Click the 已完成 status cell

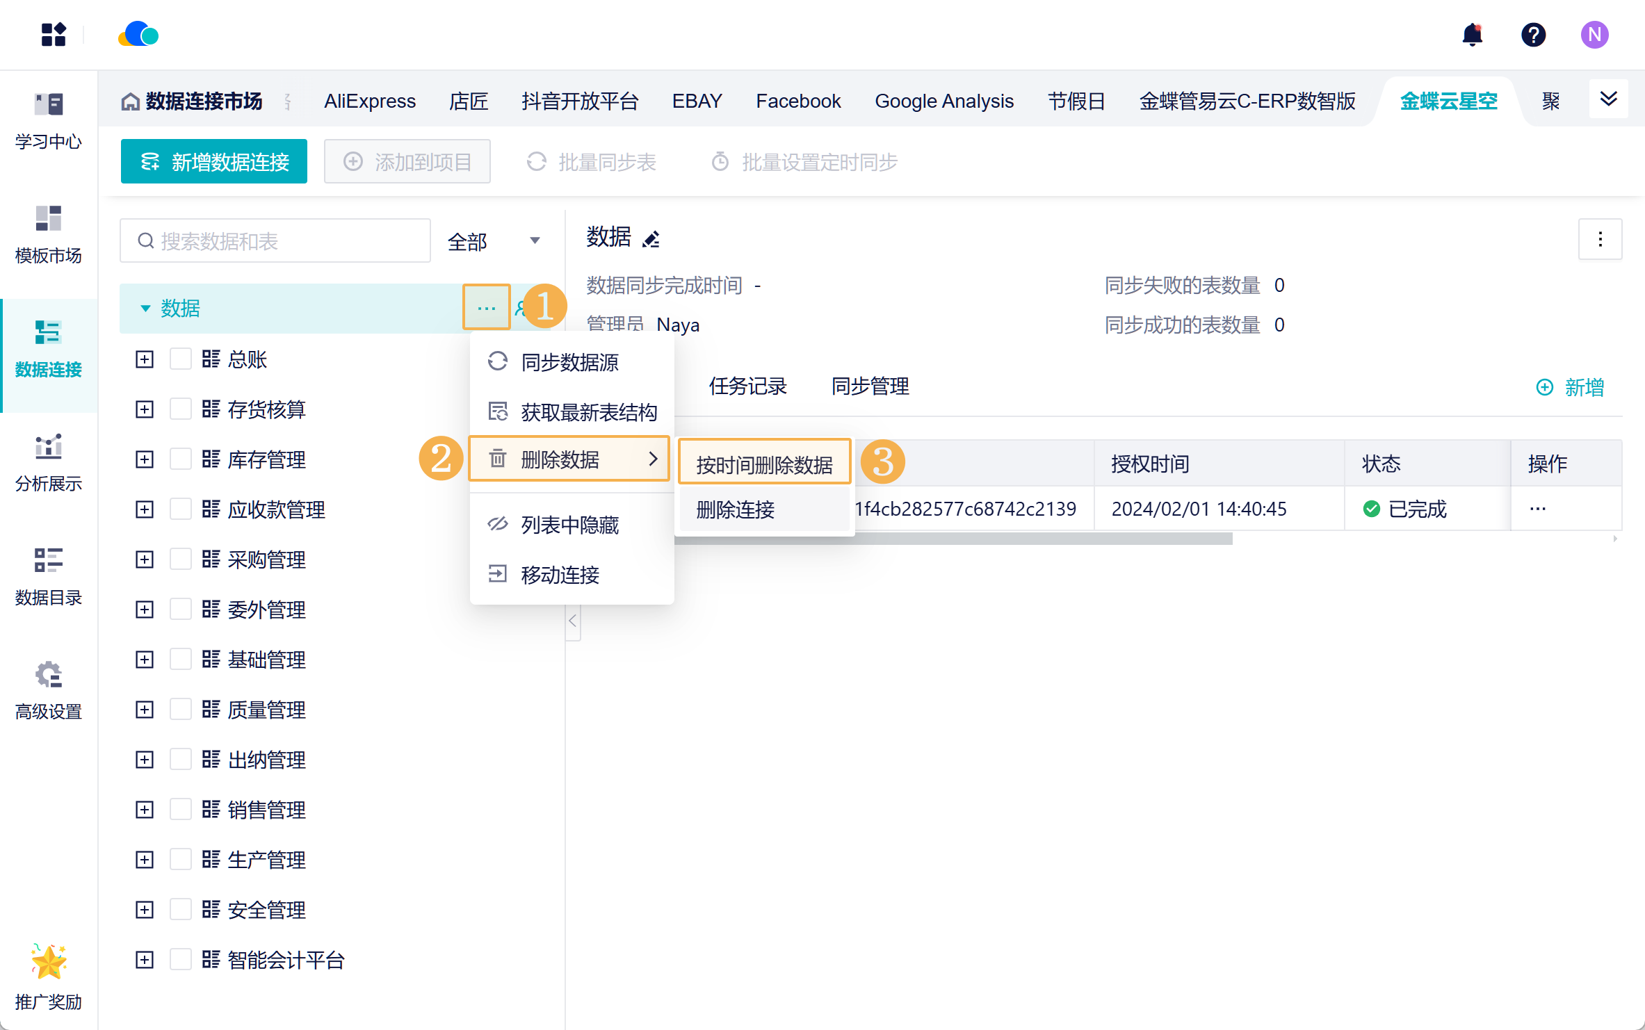[x=1426, y=509]
